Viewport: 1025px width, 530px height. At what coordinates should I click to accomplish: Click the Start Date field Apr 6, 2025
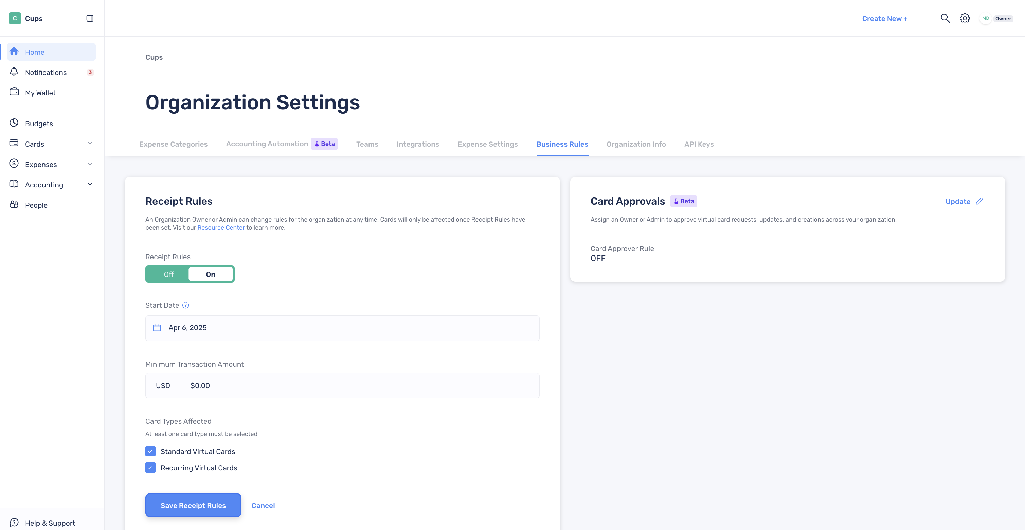342,328
